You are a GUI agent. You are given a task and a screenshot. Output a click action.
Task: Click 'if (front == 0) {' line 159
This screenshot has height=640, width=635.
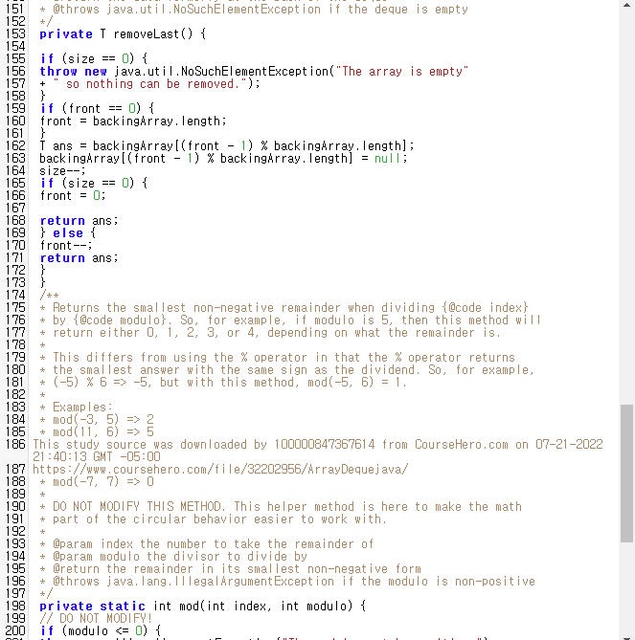[98, 108]
